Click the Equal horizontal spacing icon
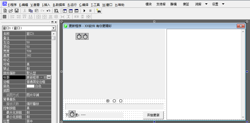This screenshot has width=250, height=123. (62, 17)
